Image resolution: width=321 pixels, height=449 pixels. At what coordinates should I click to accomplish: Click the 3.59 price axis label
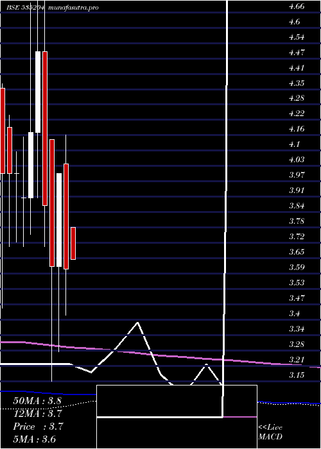coord(297,267)
